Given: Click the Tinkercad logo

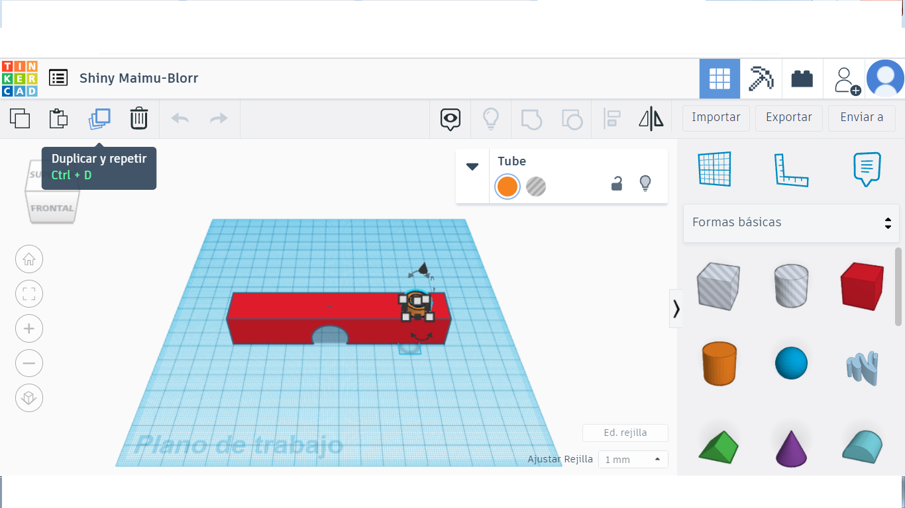Looking at the screenshot, I should (x=20, y=78).
